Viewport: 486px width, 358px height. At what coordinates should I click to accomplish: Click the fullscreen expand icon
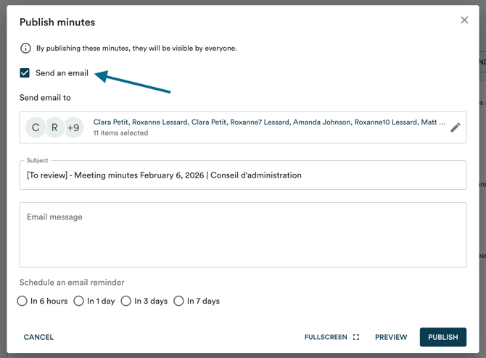(x=356, y=337)
